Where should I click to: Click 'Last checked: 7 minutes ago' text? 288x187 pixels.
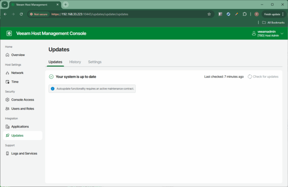[x=224, y=77]
